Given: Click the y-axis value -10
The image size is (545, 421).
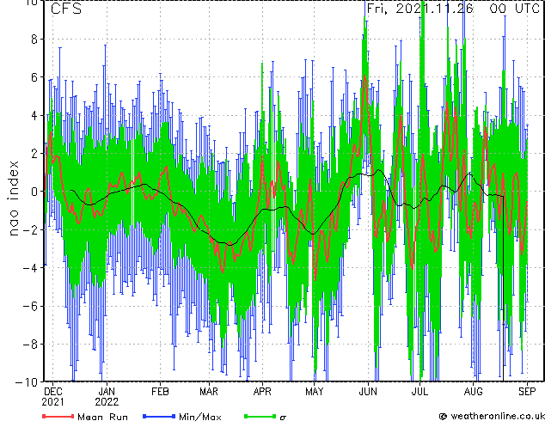Looking at the screenshot, I should [x=27, y=382].
